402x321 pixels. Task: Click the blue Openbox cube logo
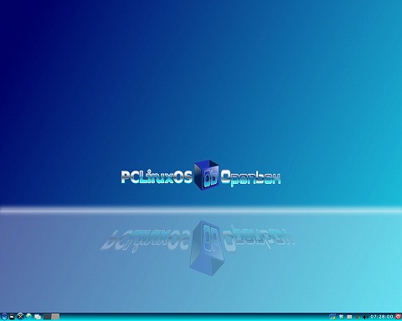[x=207, y=175]
